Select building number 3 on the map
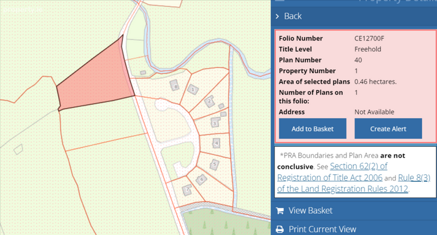This screenshot has height=235, width=437. point(215,122)
